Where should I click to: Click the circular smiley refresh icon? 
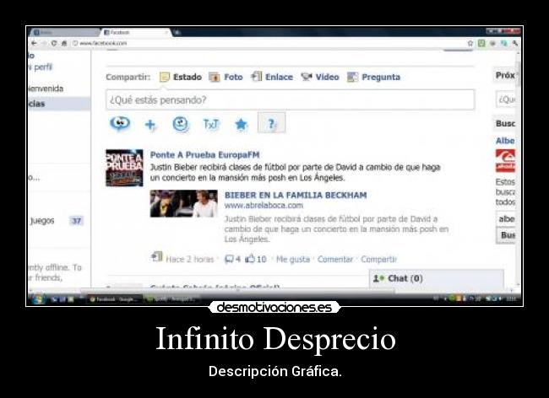(x=181, y=124)
